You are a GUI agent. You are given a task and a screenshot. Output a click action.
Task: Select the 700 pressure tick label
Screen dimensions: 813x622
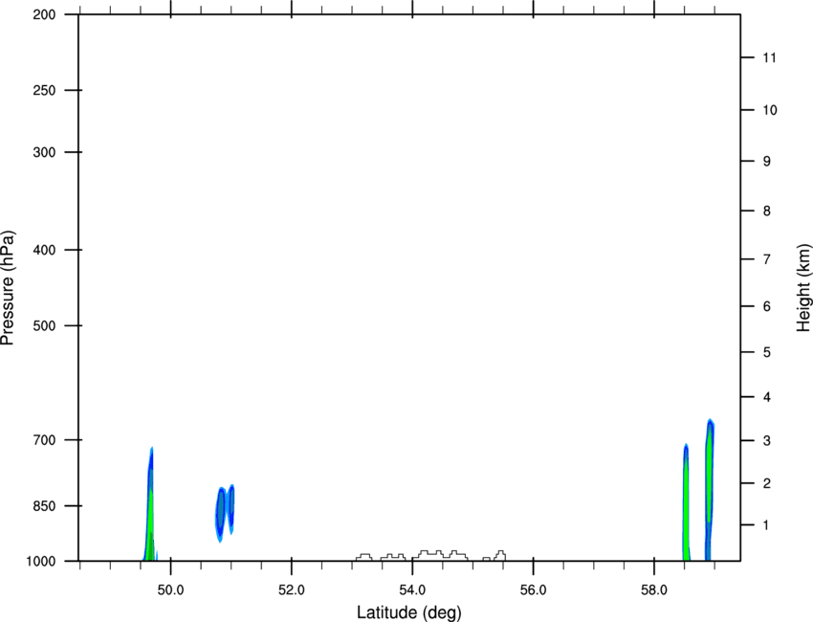pyautogui.click(x=44, y=440)
